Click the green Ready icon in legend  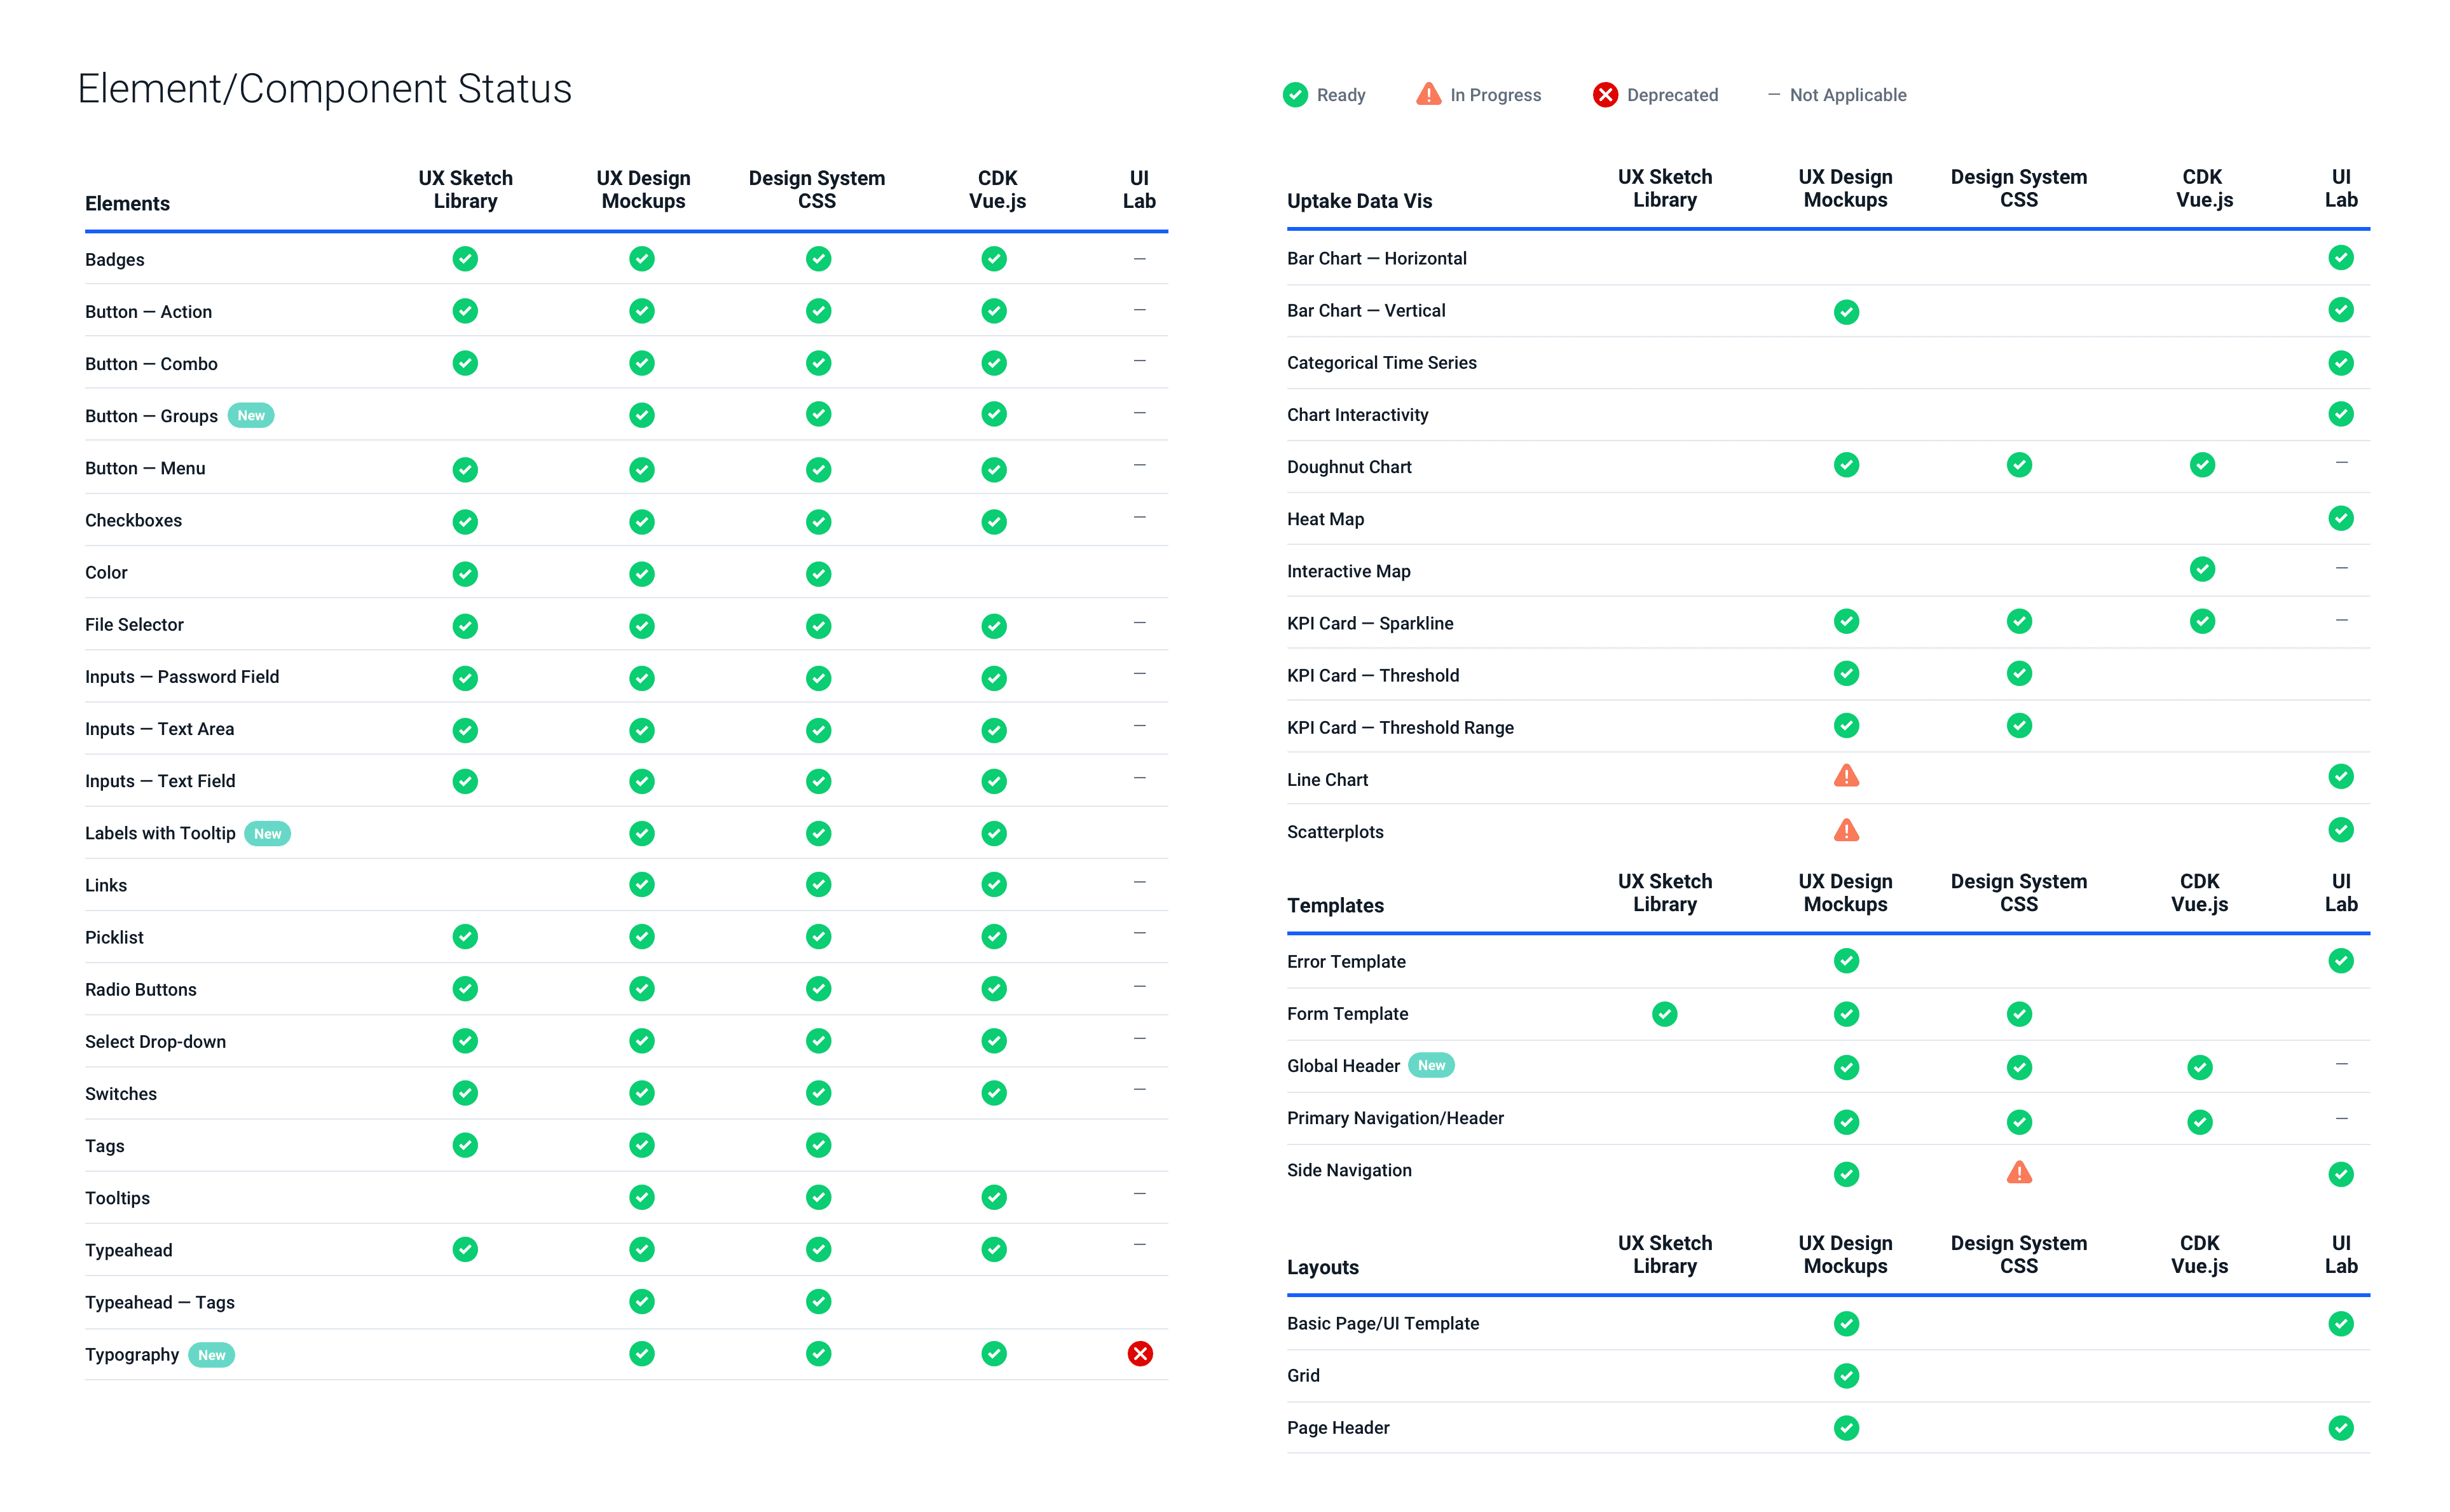point(1294,95)
